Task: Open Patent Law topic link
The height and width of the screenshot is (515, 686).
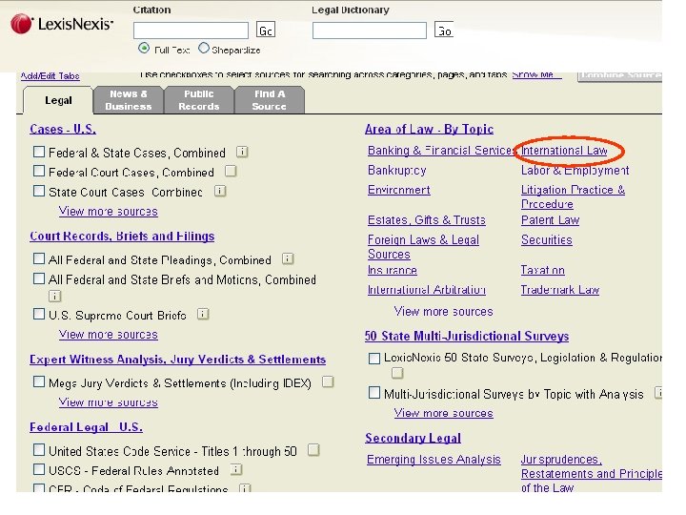Action: coord(550,220)
